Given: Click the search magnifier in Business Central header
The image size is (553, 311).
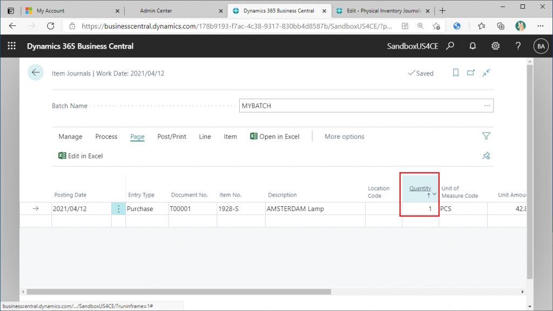Looking at the screenshot, I should pos(450,46).
